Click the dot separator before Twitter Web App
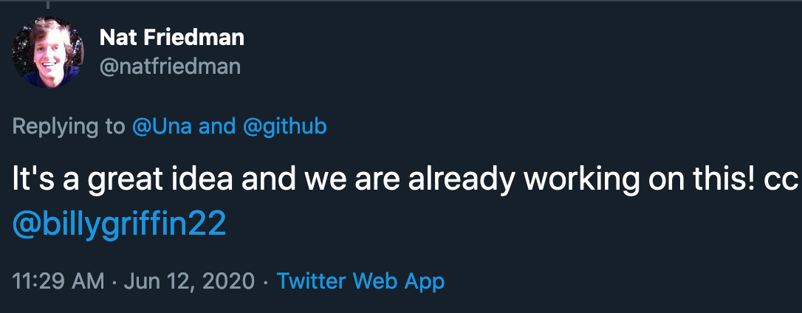The image size is (802, 313). pyautogui.click(x=266, y=281)
